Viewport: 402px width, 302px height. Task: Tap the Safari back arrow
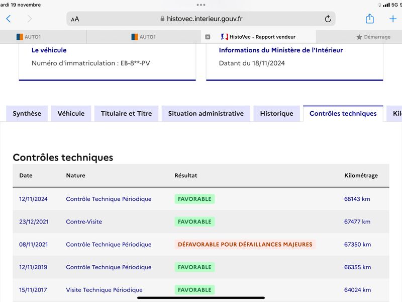9,19
